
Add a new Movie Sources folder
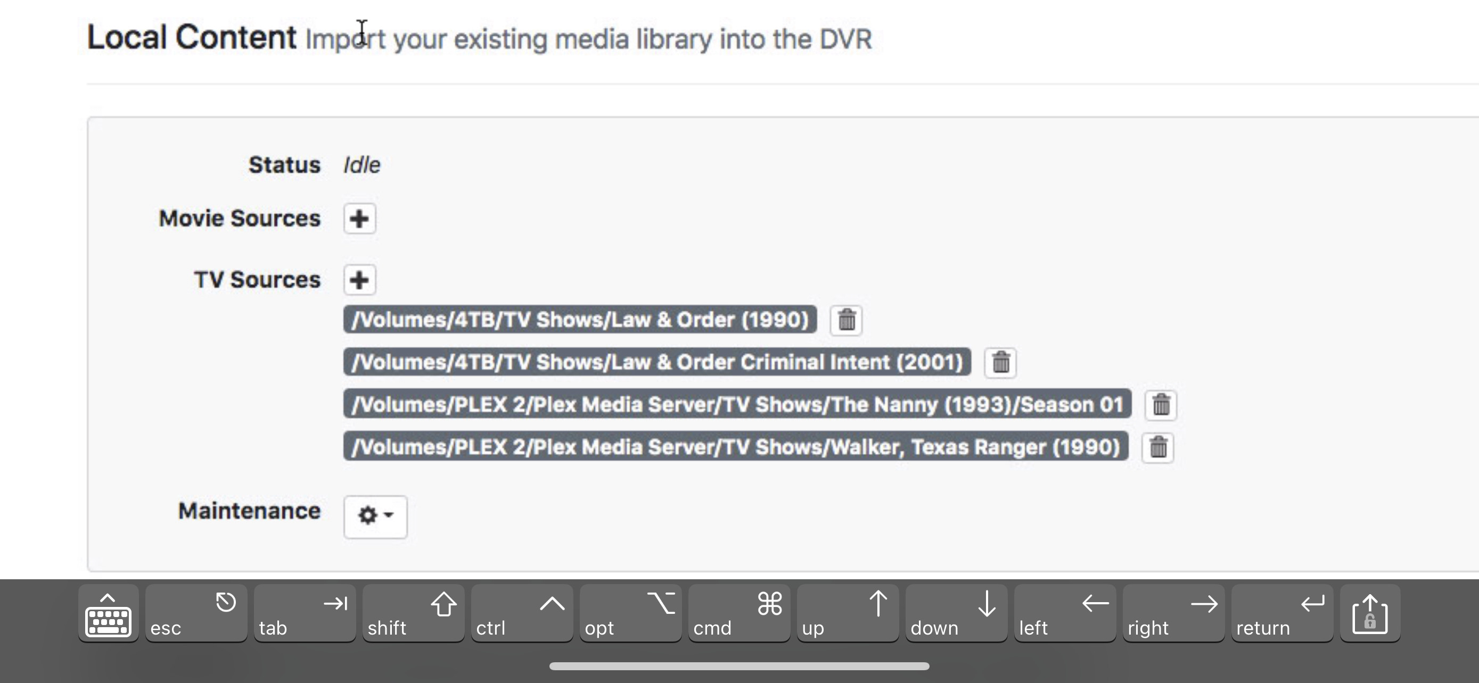(359, 219)
